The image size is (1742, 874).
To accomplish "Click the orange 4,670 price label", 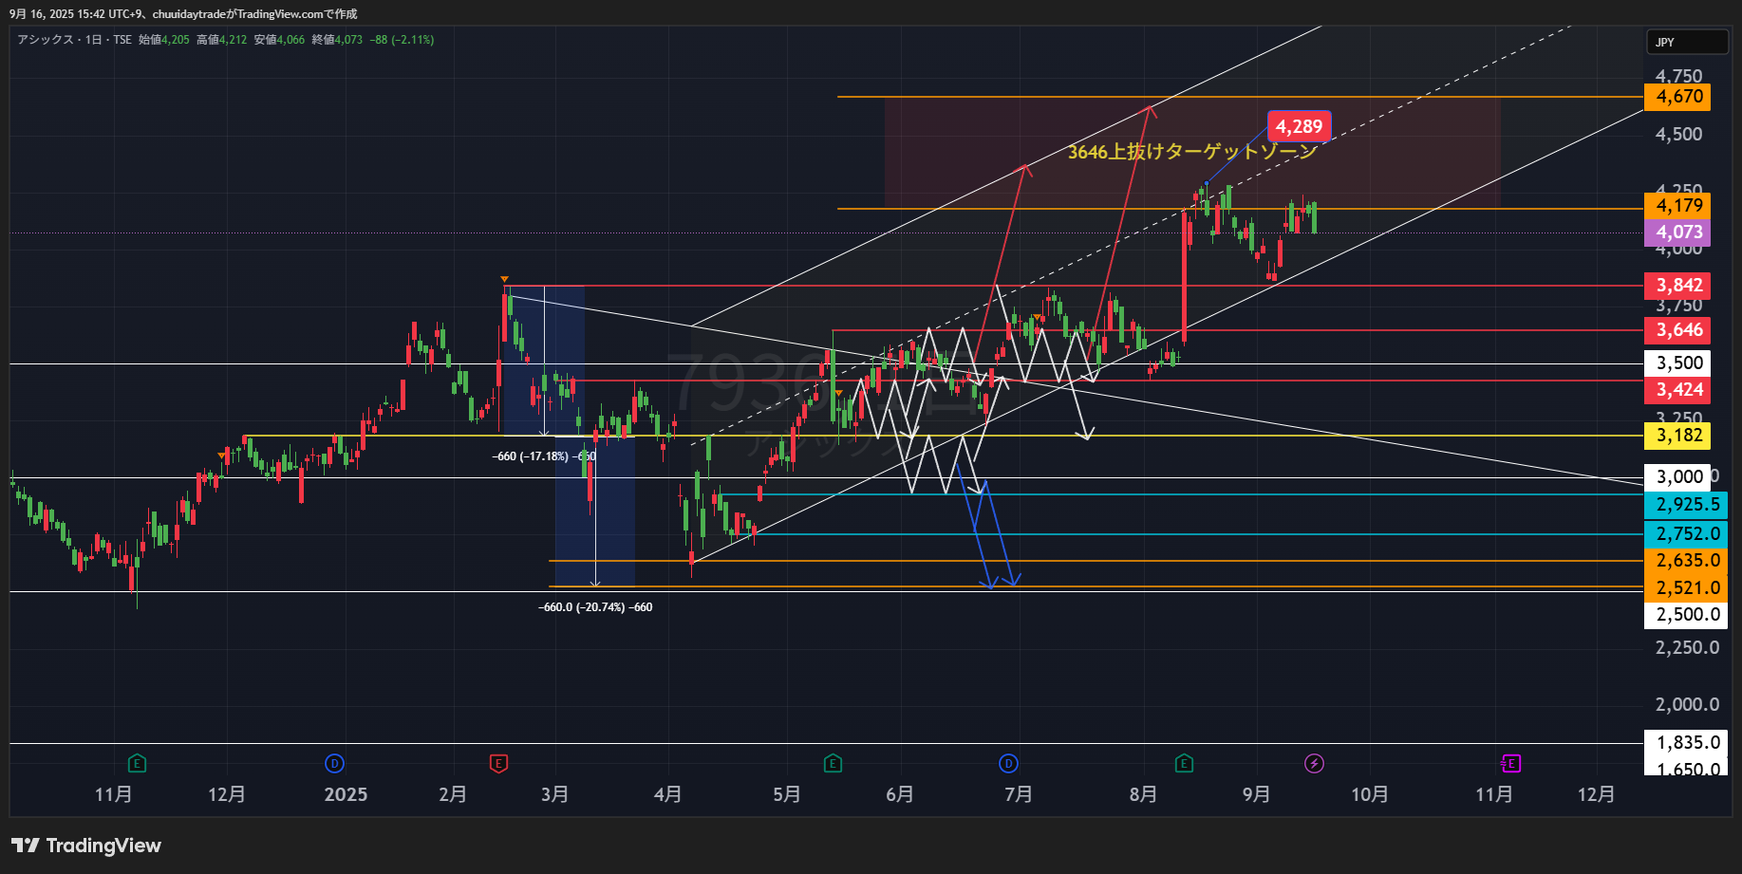I will (1678, 97).
